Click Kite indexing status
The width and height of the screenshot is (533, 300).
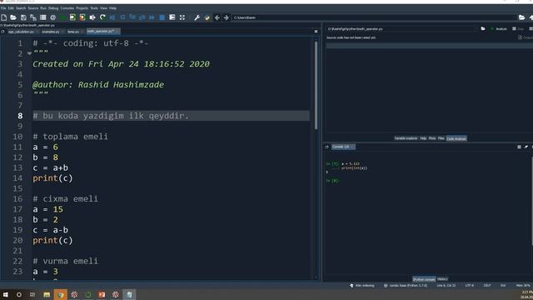[x=362, y=285]
